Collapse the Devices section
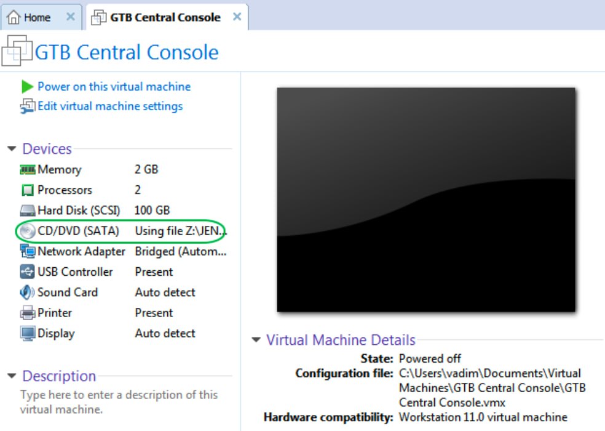The image size is (605, 431). (12, 149)
